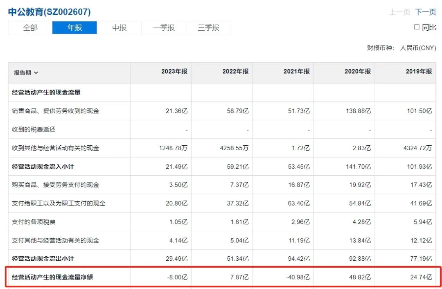The image size is (442, 289).
Task: Expand the 报告期 dropdown arrow
Action: click(36, 73)
